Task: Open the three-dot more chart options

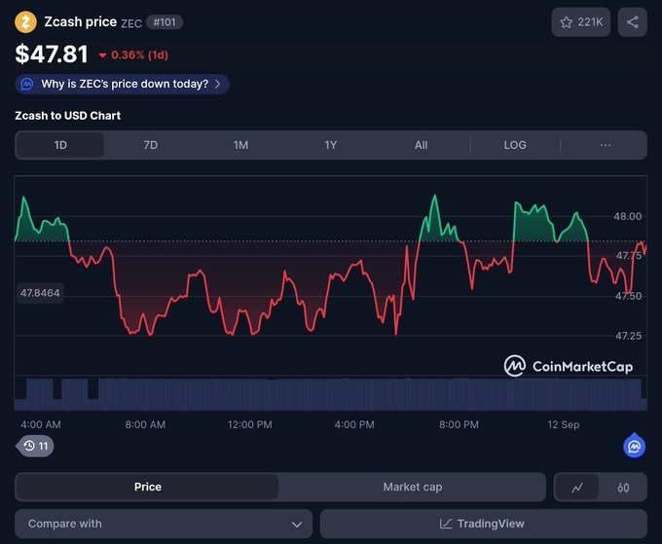Action: click(x=605, y=145)
